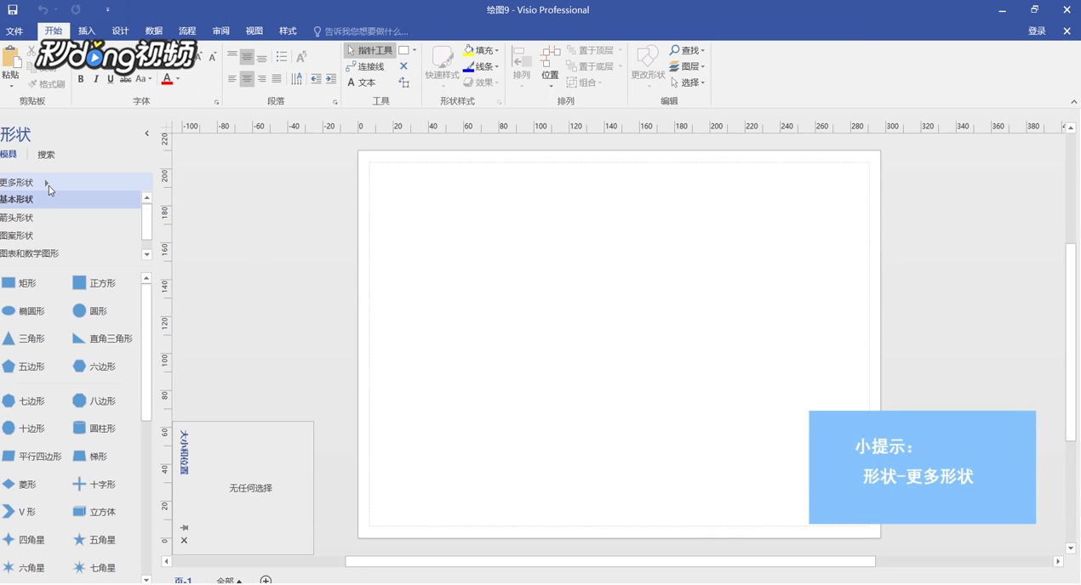Toggle Strikethrough formatting
The width and height of the screenshot is (1081, 585).
point(125,79)
